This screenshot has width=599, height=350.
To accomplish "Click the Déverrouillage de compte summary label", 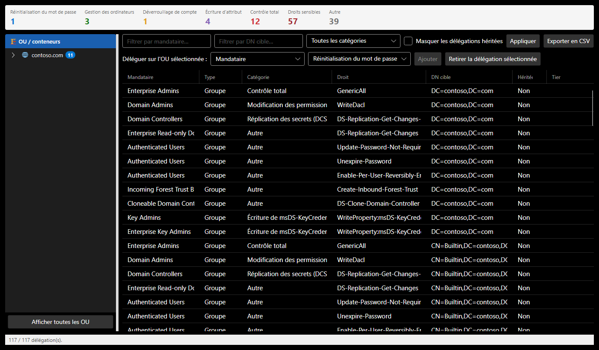I will click(170, 12).
